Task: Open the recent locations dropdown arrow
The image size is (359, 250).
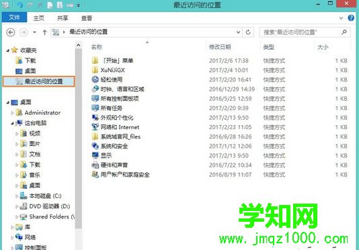Action: [34, 32]
